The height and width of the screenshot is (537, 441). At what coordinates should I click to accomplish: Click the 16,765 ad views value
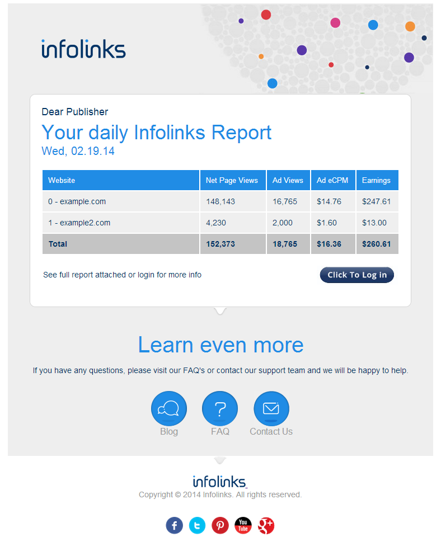tap(285, 201)
